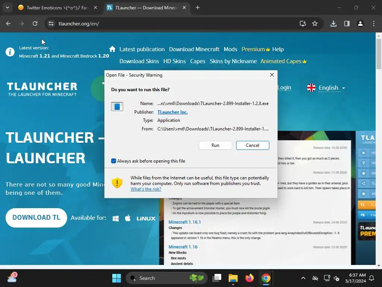Click the Login link
The height and width of the screenshot is (287, 382).
pos(284,87)
